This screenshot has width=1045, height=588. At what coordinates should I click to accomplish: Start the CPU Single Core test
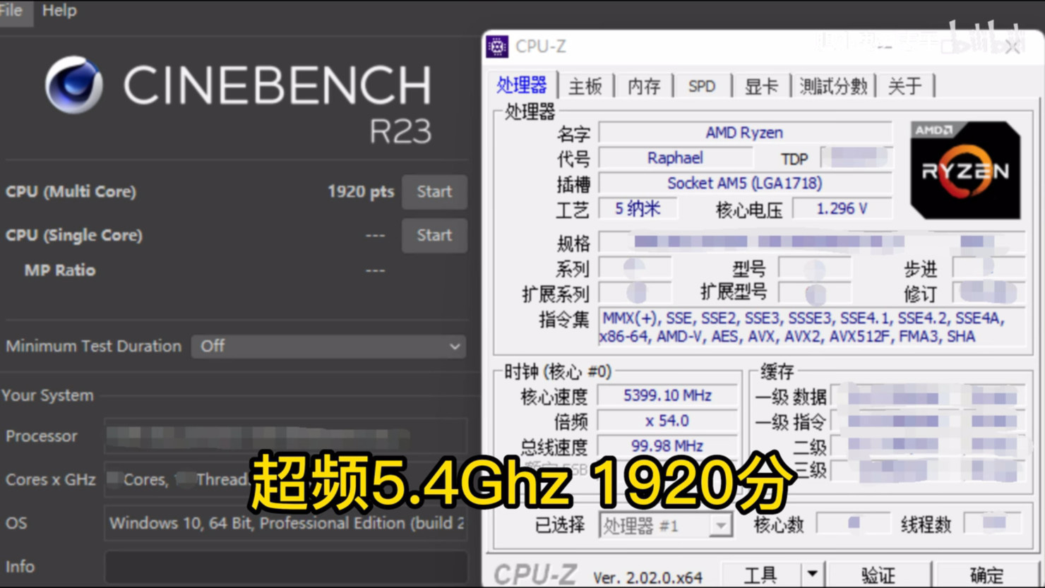click(x=434, y=235)
